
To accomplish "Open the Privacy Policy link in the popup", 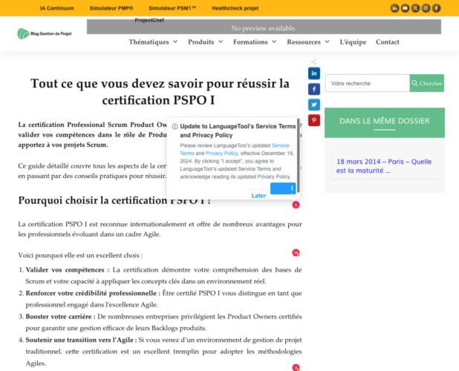I will tap(221, 154).
